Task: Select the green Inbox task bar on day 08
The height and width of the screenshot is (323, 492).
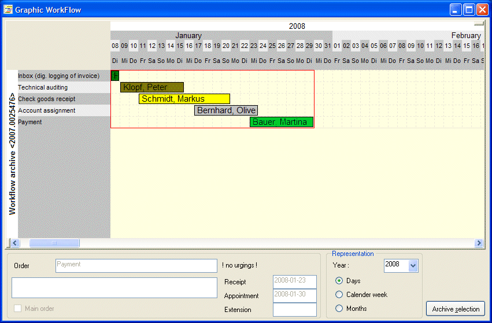Action: tap(115, 76)
